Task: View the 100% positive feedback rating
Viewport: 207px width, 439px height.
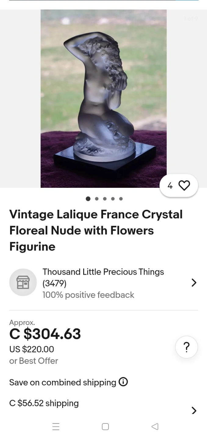Action: (88, 295)
